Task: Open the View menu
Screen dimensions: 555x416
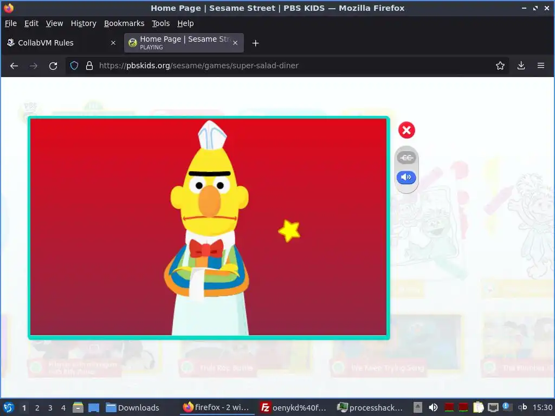Action: click(54, 23)
